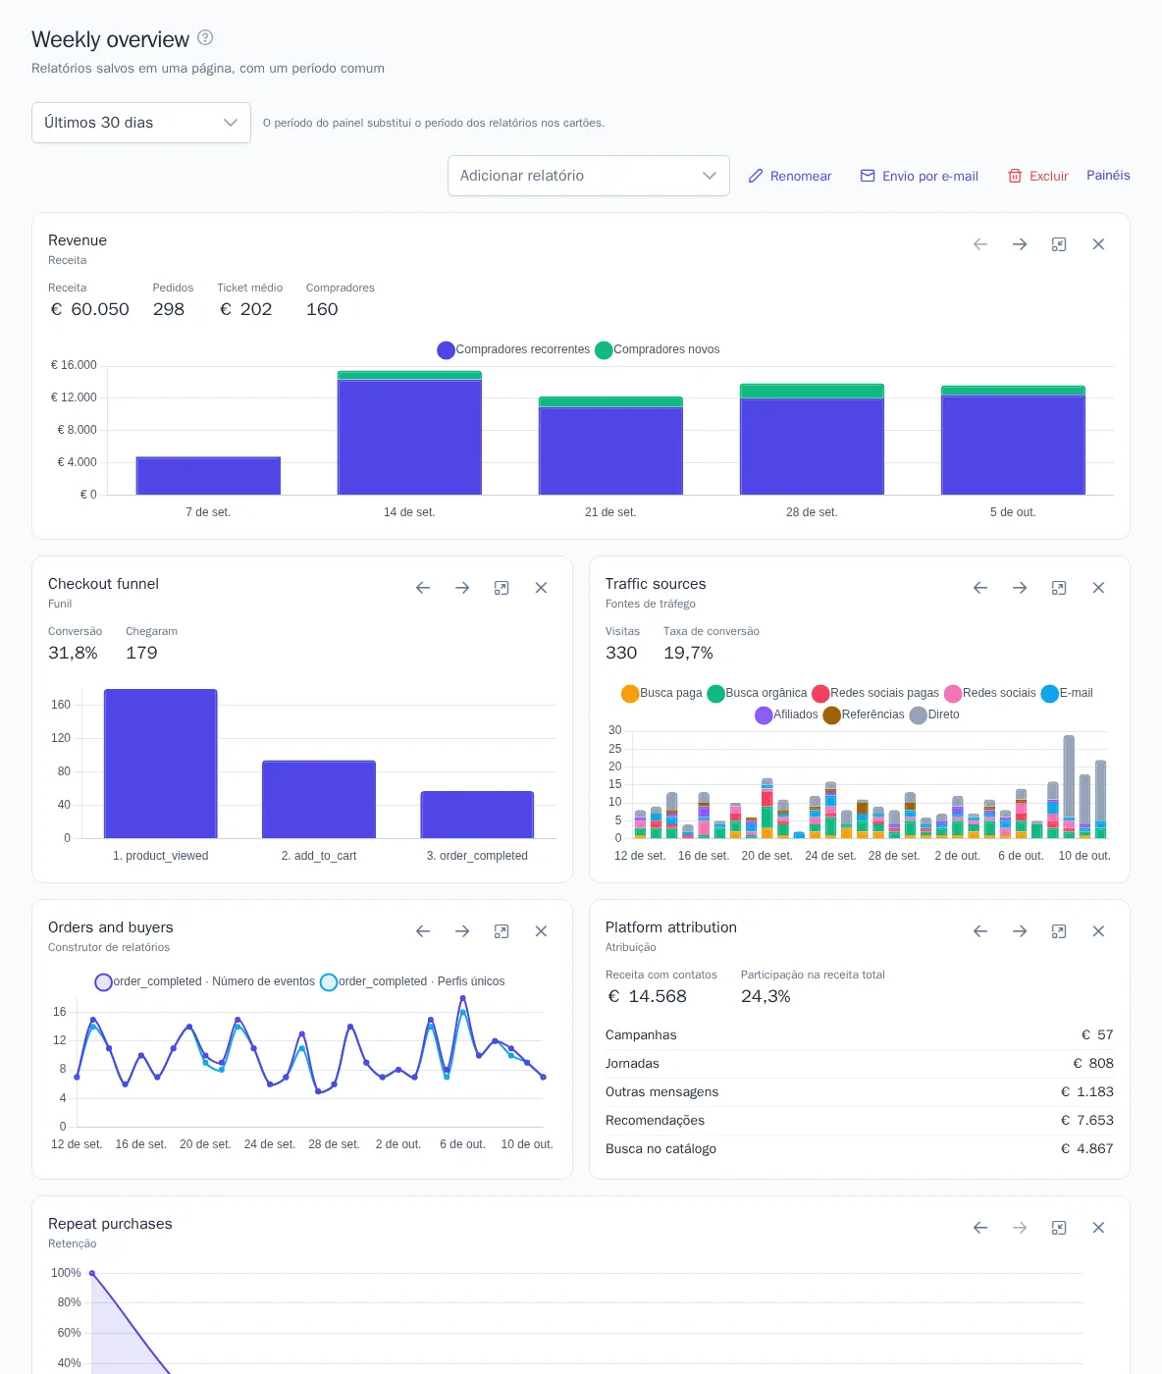
Task: Remove the Checkout funnel card
Action: click(x=541, y=588)
